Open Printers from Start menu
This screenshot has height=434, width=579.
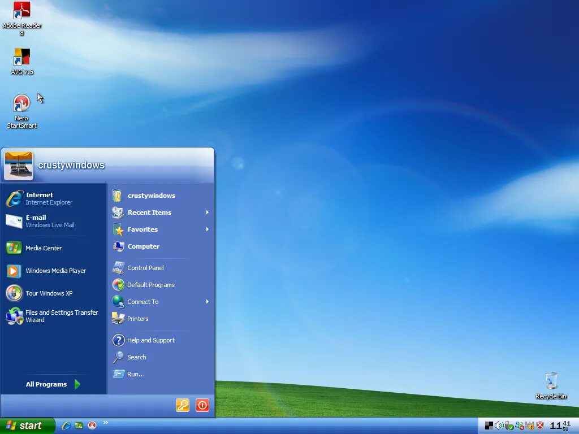[x=161, y=319]
